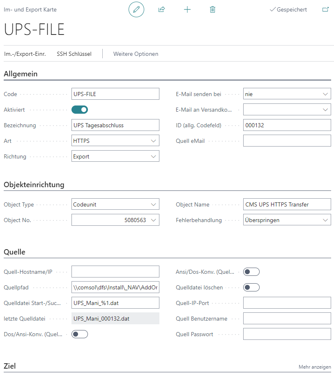
Task: Click the empty Quell-IP-Port field
Action: pos(287,303)
